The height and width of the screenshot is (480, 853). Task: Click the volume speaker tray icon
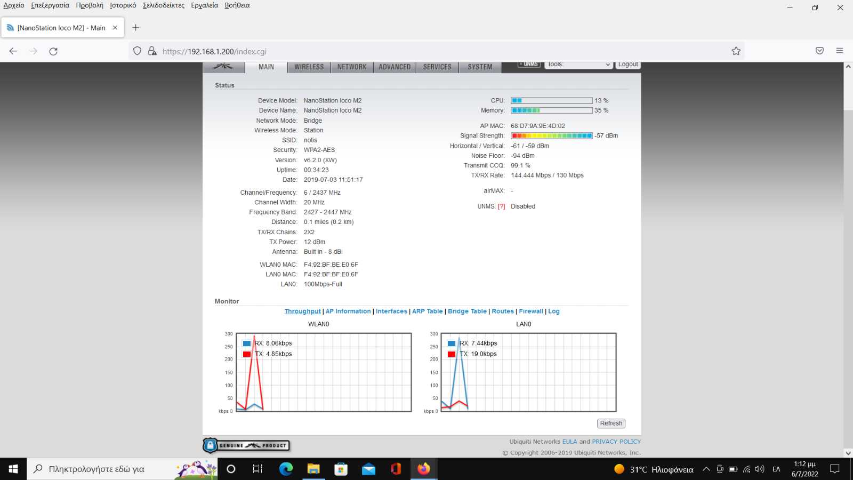click(760, 469)
